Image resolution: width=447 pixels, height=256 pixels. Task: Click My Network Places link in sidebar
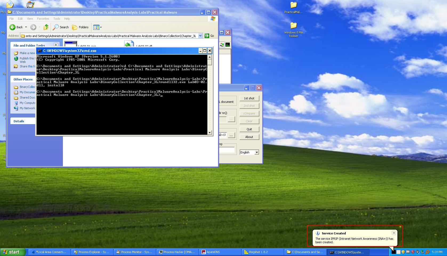pos(27,108)
